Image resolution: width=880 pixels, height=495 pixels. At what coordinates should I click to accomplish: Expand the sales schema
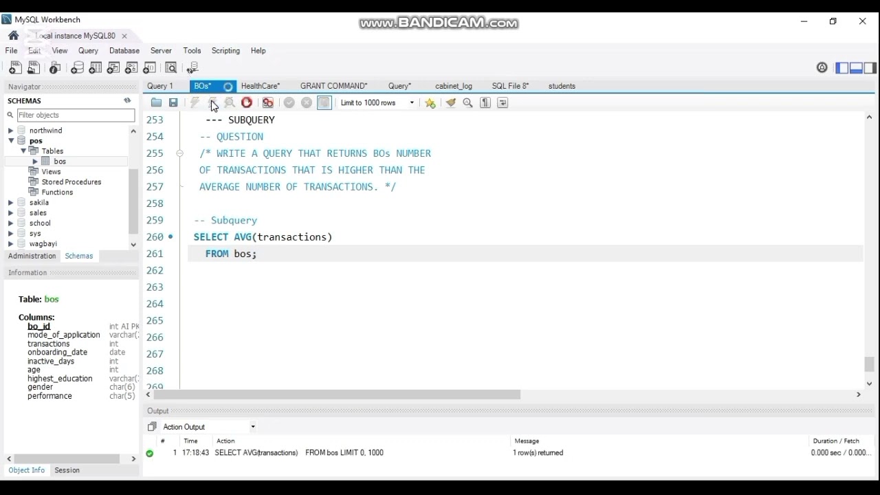coord(10,213)
